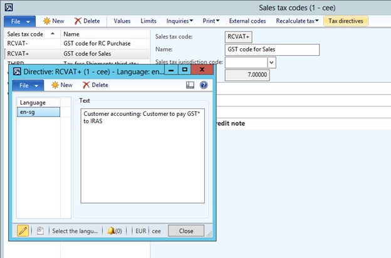Viewport: 391px width, 258px height.
Task: Click the EUR currency in status bar
Action: [x=141, y=231]
